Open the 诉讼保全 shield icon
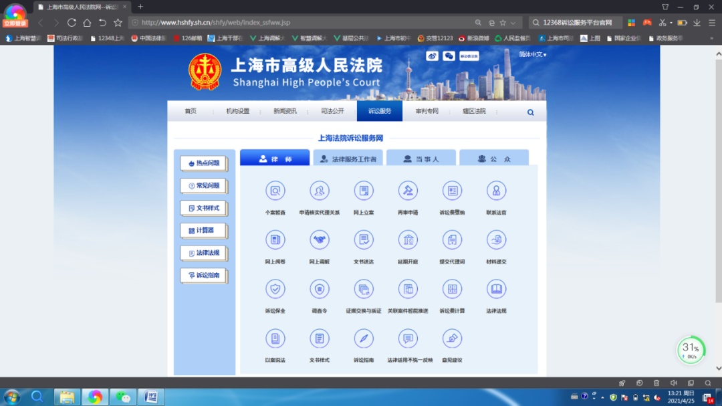Image resolution: width=722 pixels, height=406 pixels. tap(275, 289)
